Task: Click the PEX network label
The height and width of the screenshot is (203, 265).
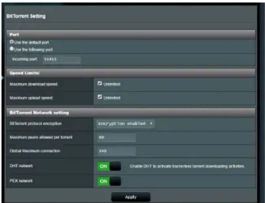Action: point(21,181)
